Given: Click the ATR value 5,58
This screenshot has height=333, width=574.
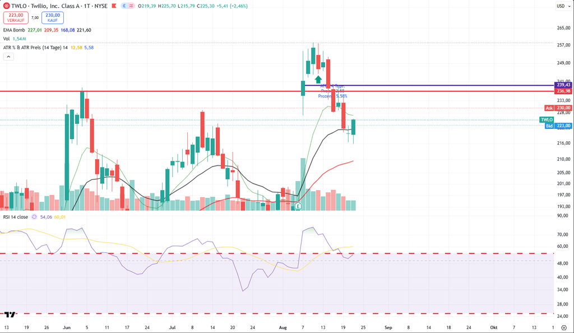Looking at the screenshot, I should (89, 48).
